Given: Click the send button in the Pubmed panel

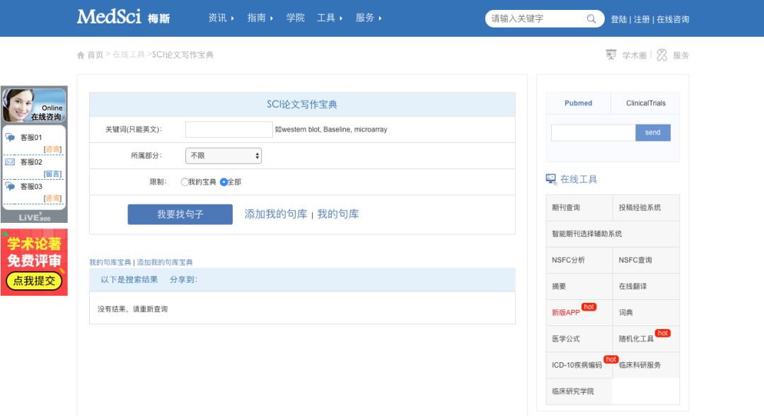Looking at the screenshot, I should (652, 132).
